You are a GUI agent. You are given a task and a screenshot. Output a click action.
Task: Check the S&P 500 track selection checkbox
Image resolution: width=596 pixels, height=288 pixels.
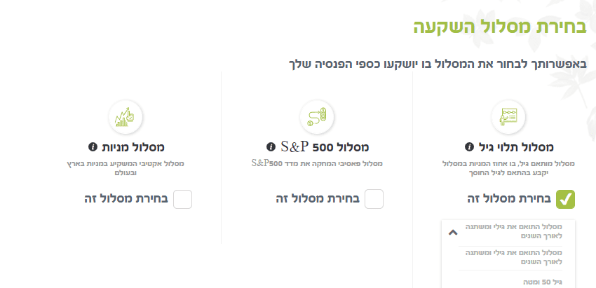pyautogui.click(x=374, y=199)
